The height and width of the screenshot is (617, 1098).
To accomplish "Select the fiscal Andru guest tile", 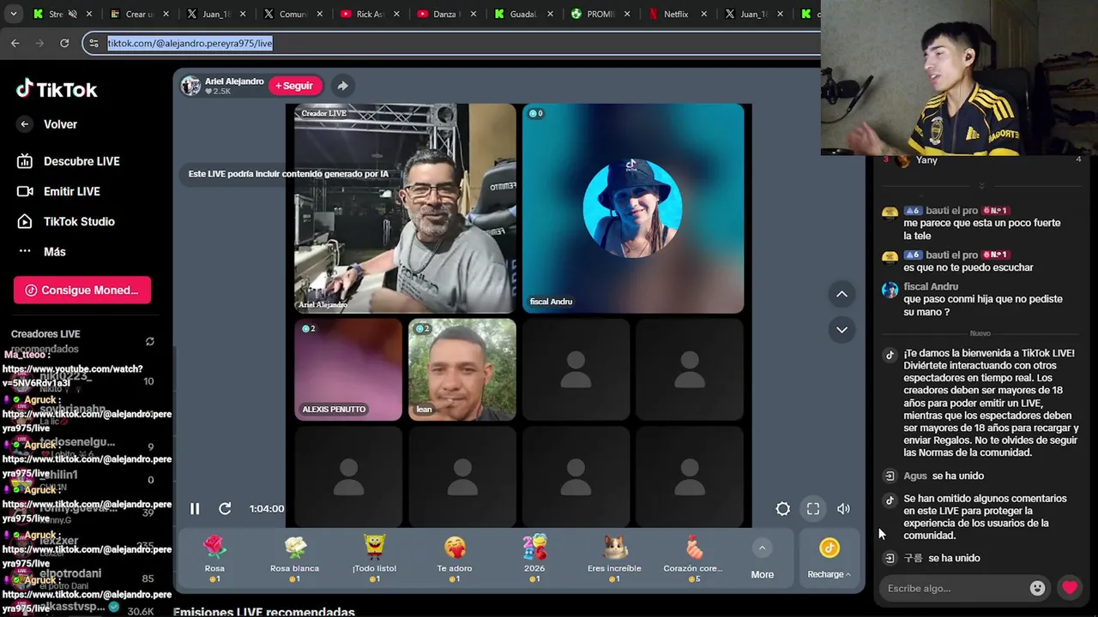I will (633, 208).
